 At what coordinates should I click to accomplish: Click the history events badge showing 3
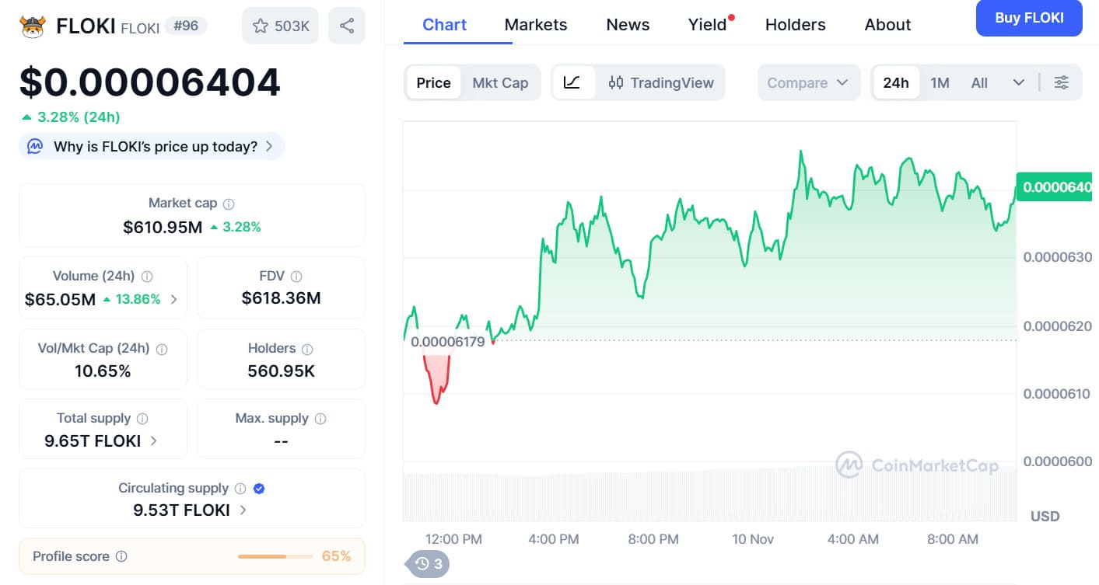428,564
